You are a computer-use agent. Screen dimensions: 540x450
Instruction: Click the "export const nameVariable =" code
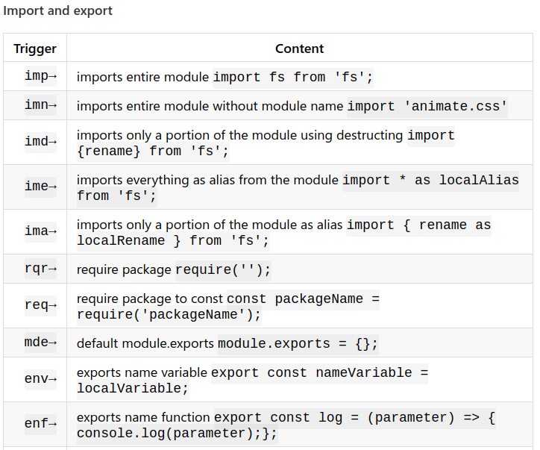[320, 372]
